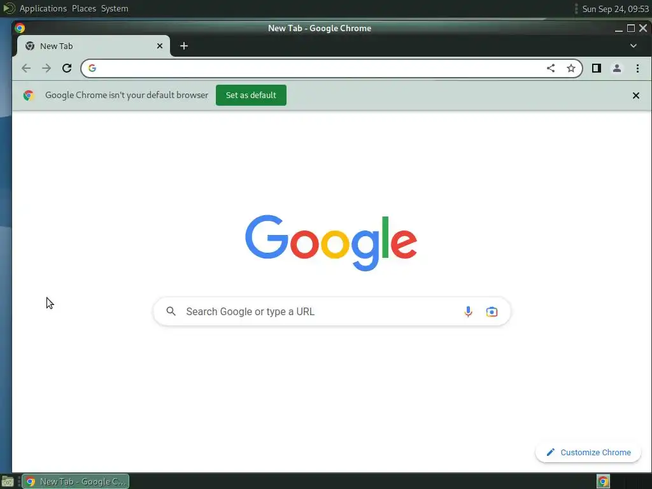Select Chrome window in bottom taskbar
Viewport: 652px width, 489px height.
[x=75, y=481]
